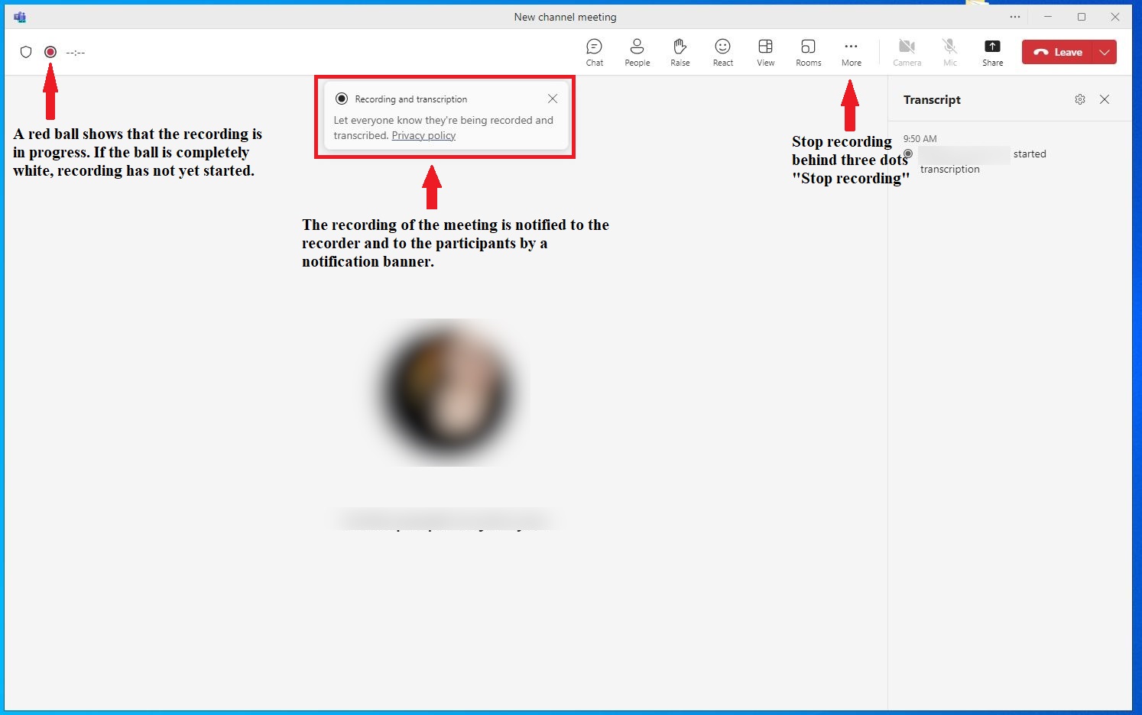Close the Transcript panel

tap(1105, 99)
